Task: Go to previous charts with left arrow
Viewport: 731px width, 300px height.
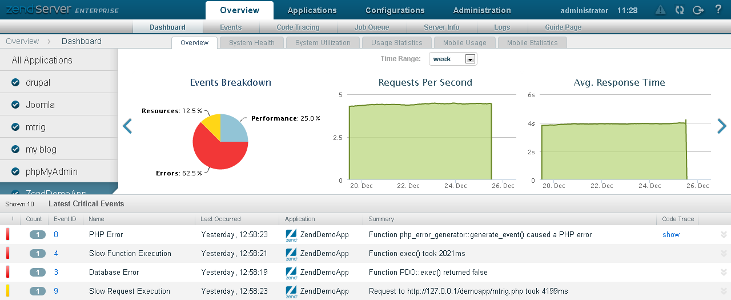Action: click(x=127, y=126)
